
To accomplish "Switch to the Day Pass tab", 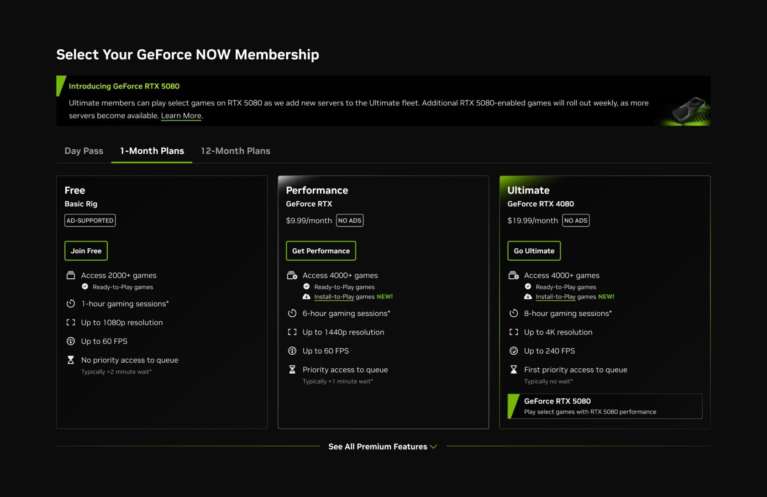I will click(x=84, y=151).
